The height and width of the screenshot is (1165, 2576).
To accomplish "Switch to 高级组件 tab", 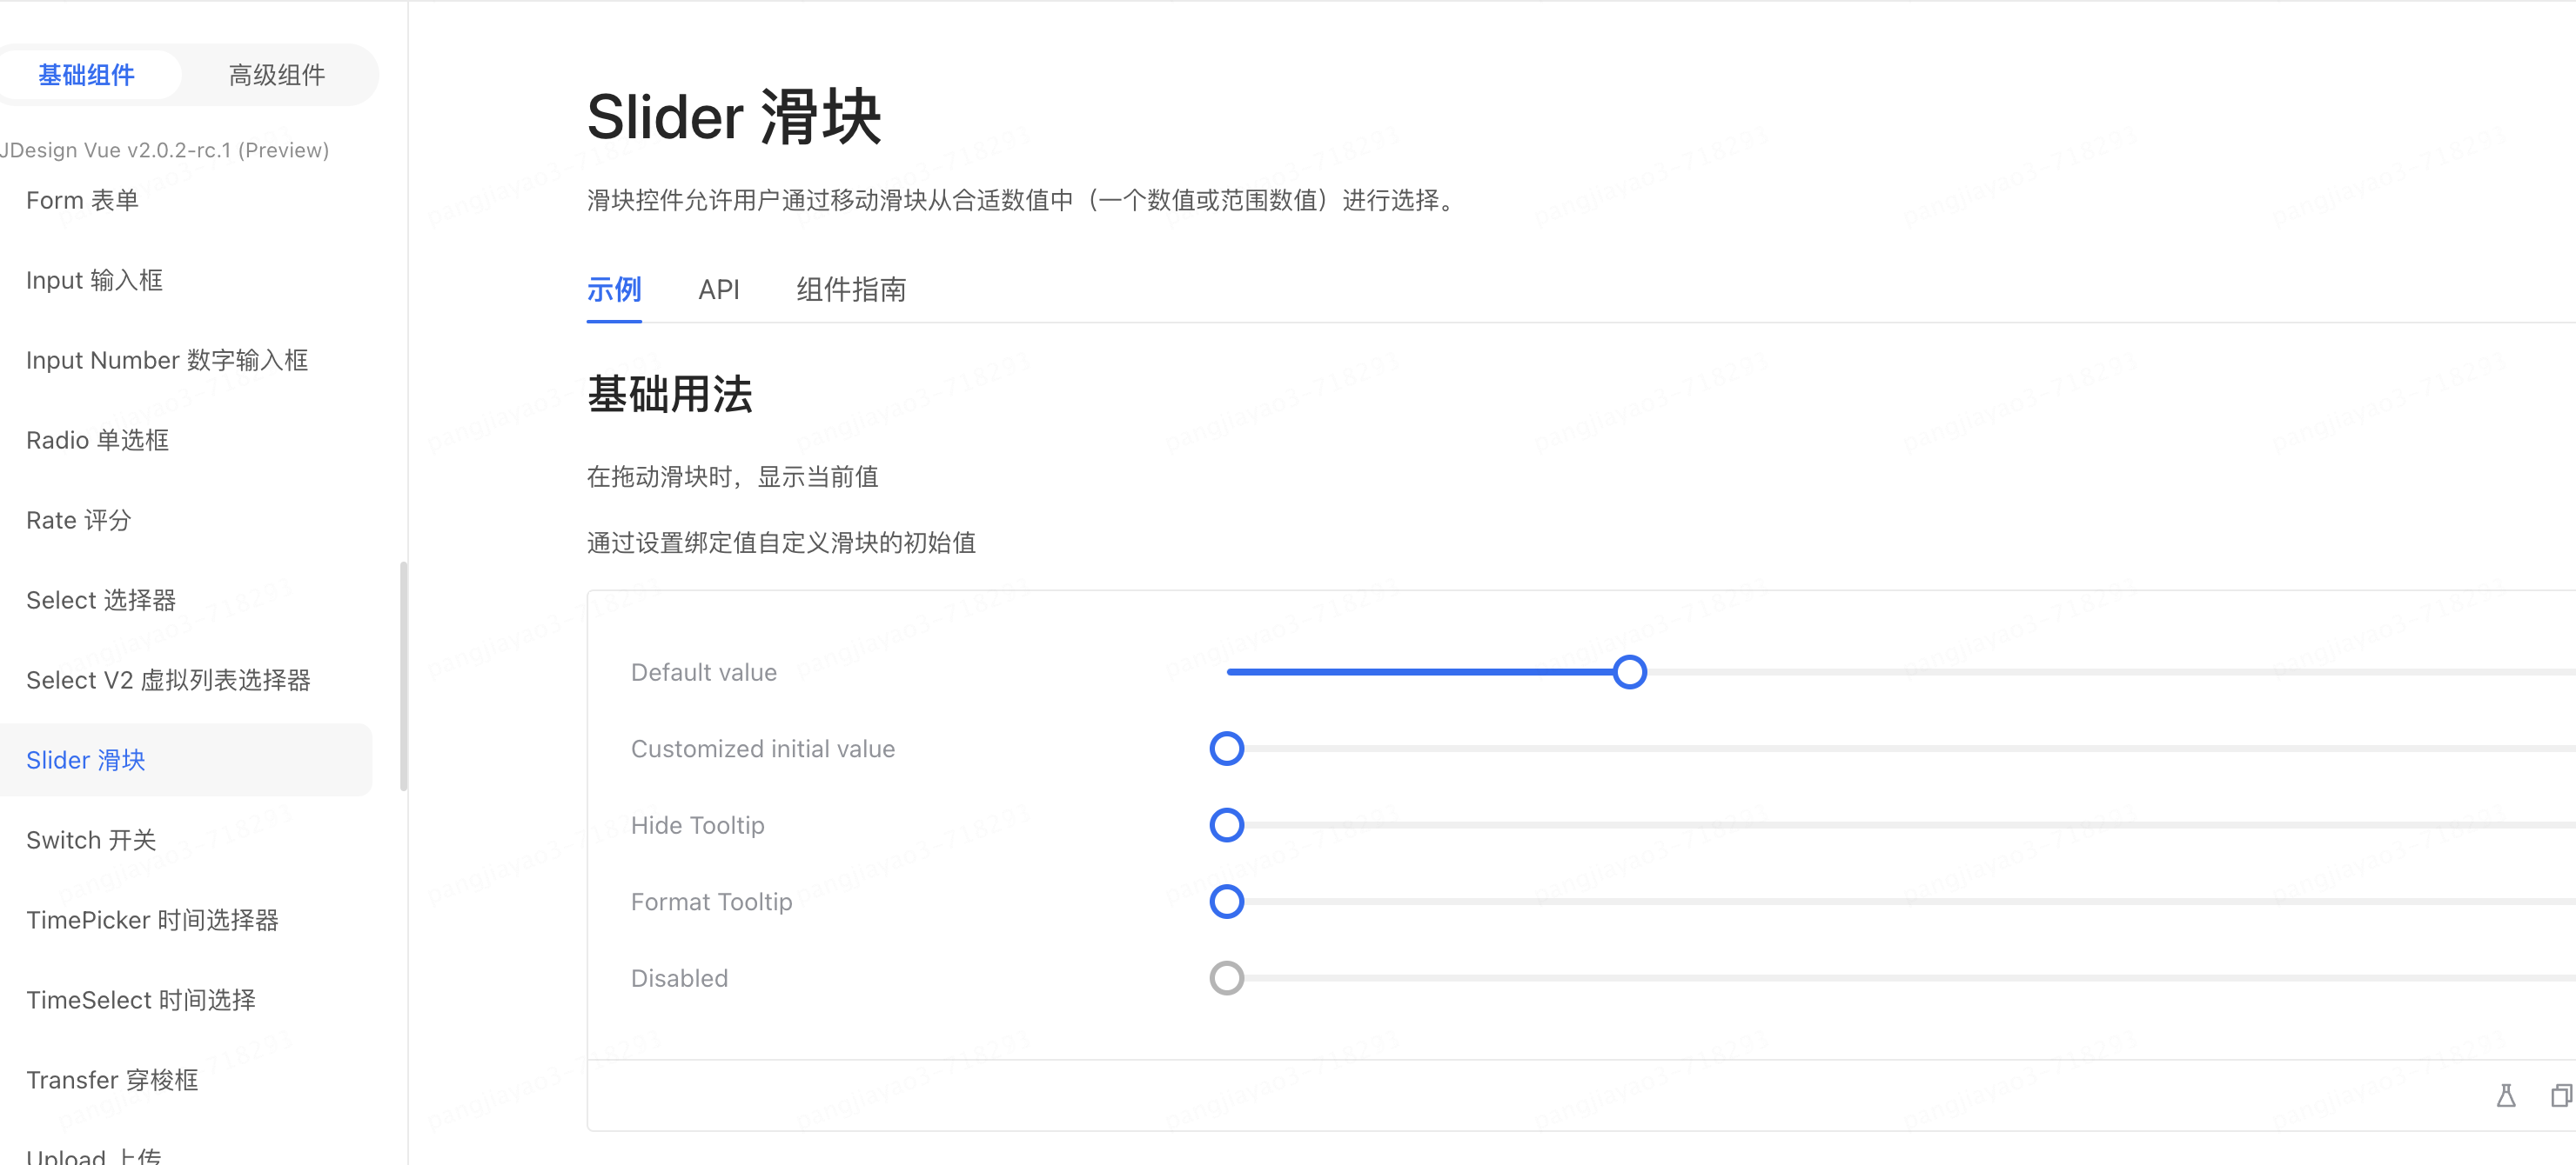I will [277, 75].
